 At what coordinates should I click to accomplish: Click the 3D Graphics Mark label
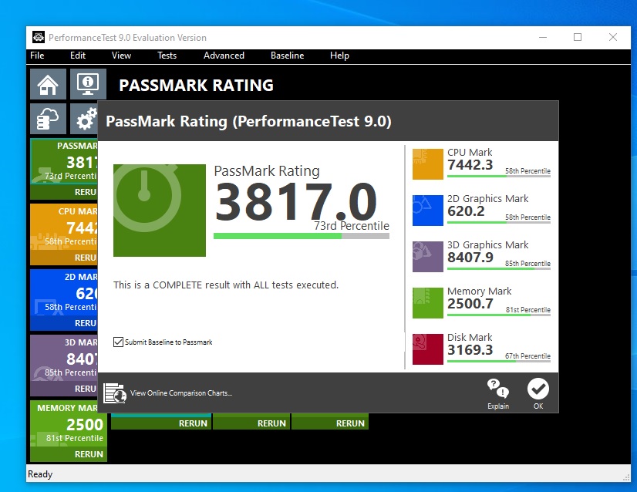click(x=488, y=245)
